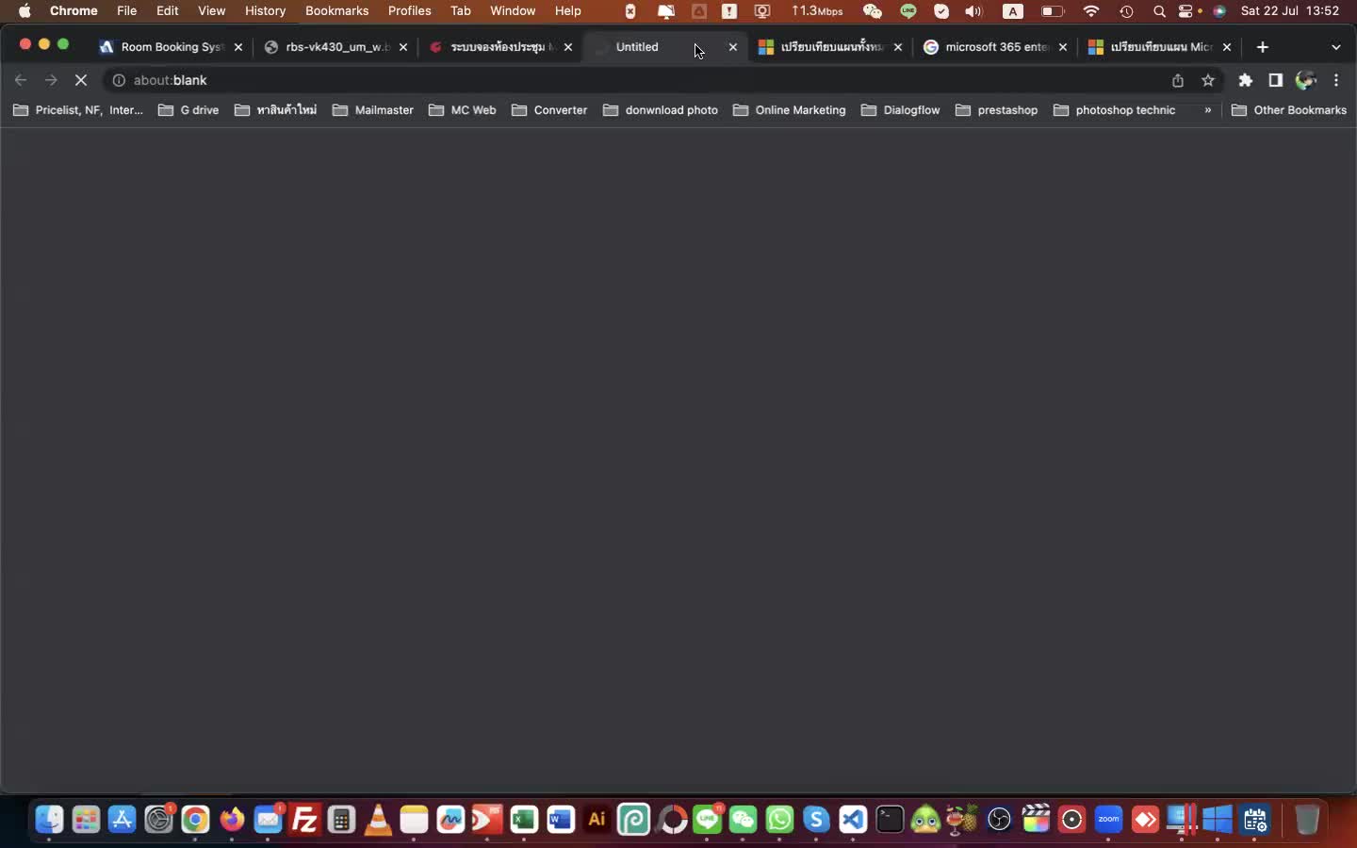
Task: Click the Chrome profile avatar
Action: (x=1306, y=81)
